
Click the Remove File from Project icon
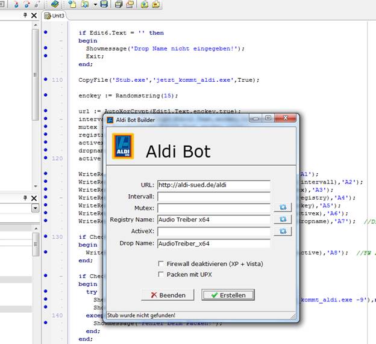coord(156,4)
